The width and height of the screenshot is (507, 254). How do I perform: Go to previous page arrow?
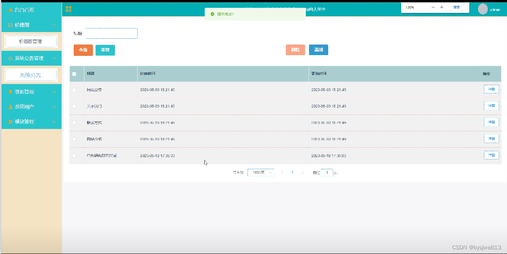[x=282, y=172]
